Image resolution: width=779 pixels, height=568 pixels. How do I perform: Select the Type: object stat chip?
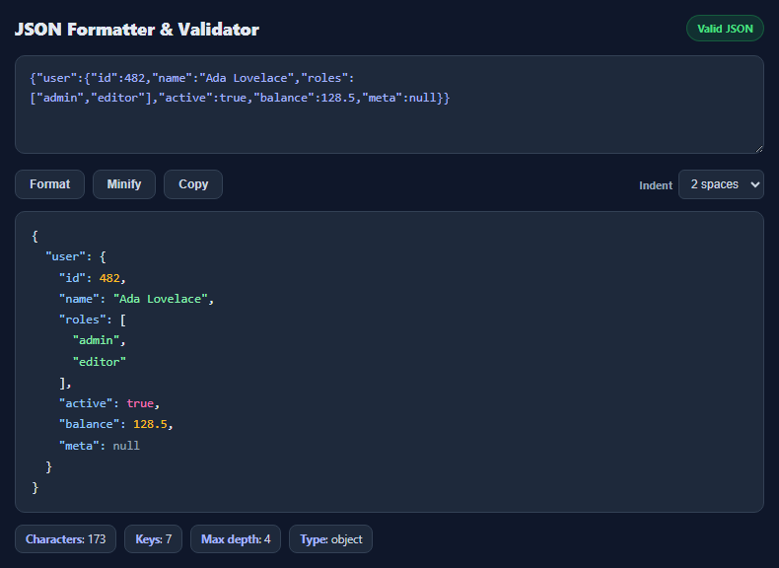(x=331, y=539)
